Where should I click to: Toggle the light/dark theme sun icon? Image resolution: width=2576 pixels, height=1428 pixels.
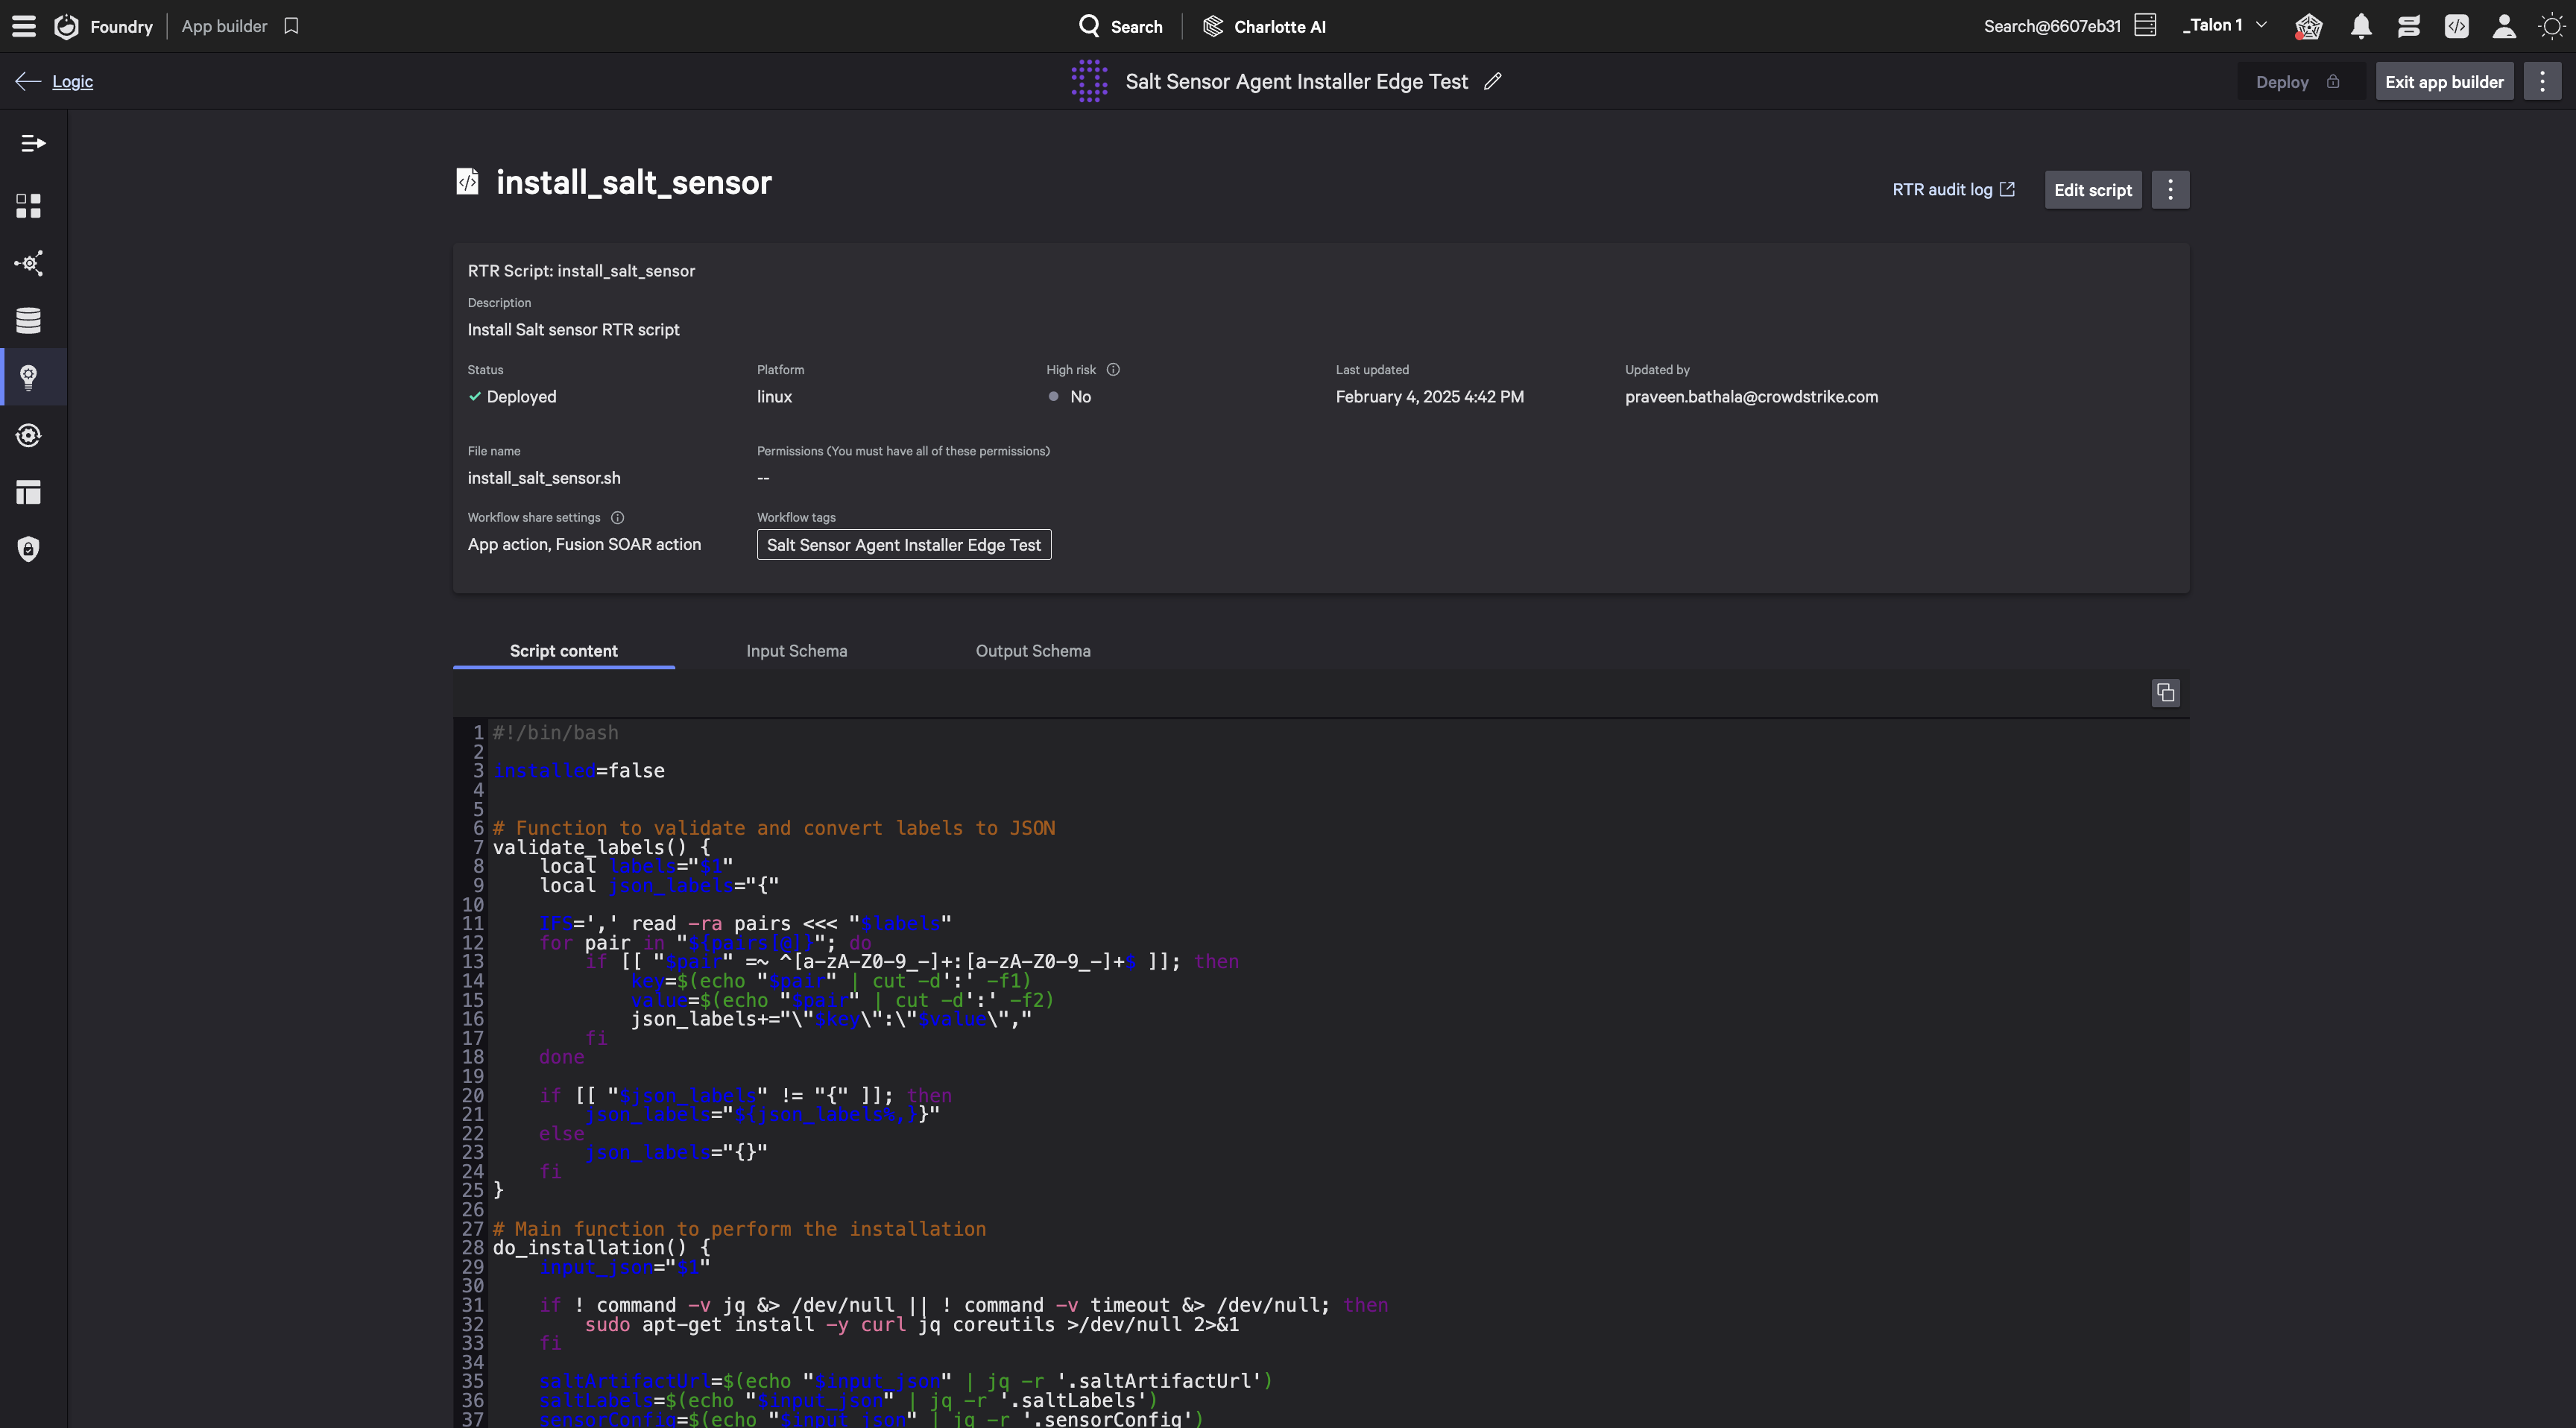2551,26
